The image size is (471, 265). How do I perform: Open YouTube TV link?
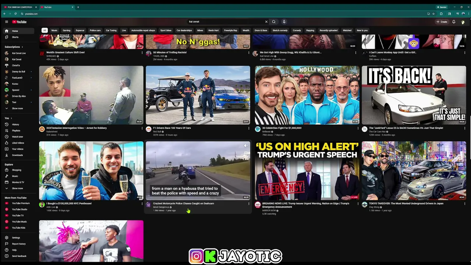pos(18,215)
